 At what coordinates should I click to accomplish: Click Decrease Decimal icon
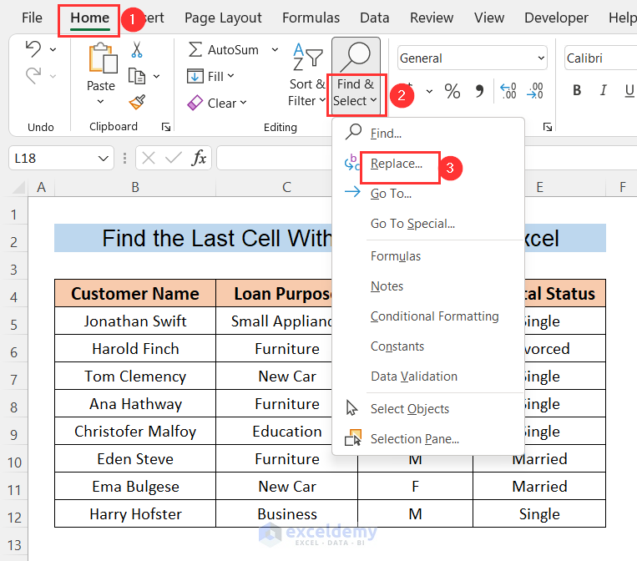pos(535,91)
